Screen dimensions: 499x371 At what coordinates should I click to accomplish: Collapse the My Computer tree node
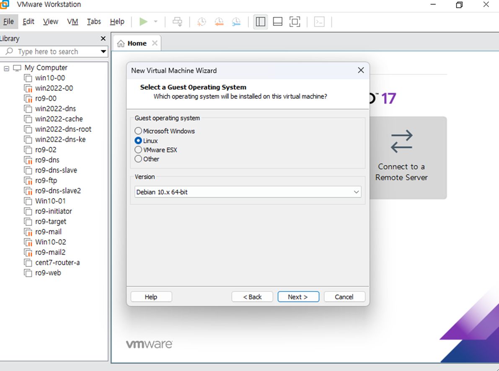tap(6, 68)
